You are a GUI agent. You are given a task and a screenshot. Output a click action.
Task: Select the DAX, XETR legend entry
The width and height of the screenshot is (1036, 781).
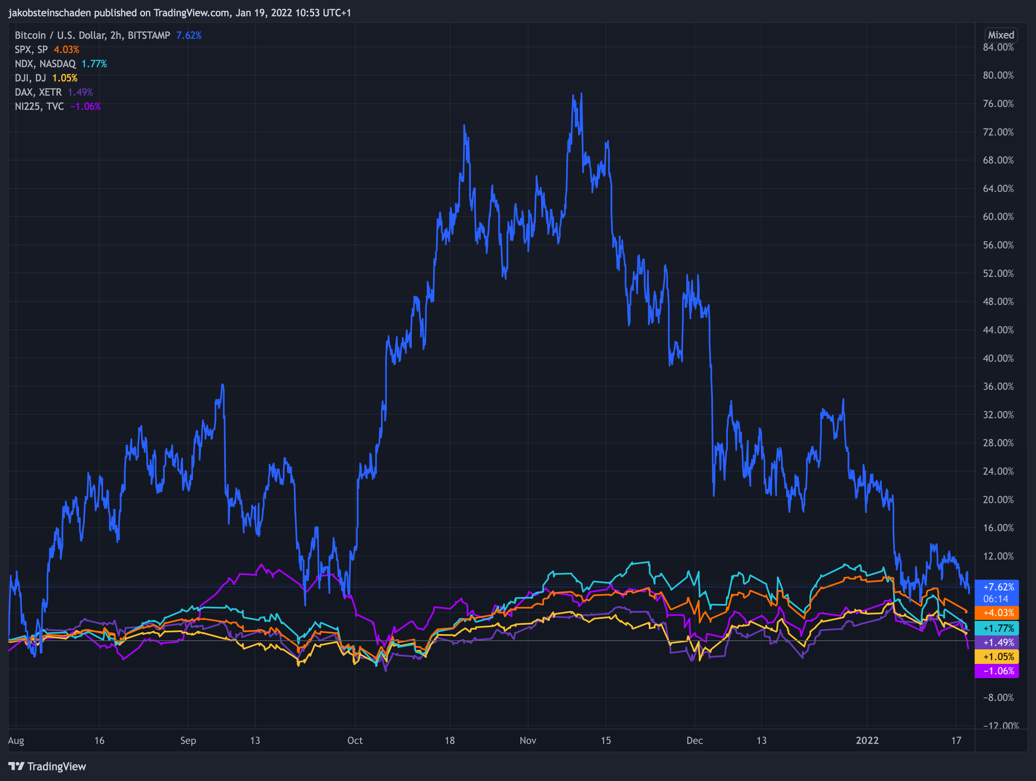point(38,92)
